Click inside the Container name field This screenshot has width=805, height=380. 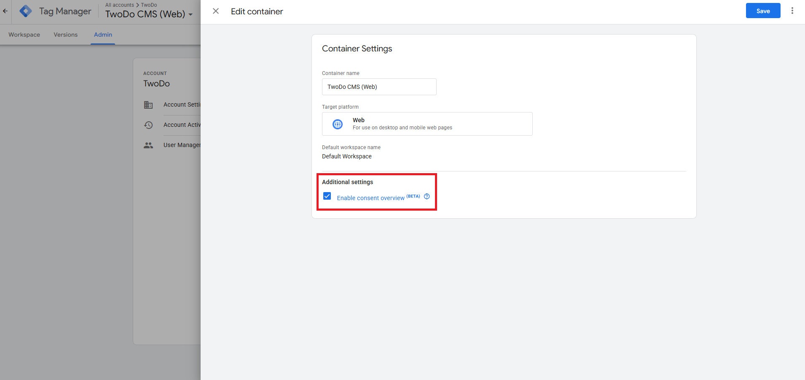(x=378, y=87)
